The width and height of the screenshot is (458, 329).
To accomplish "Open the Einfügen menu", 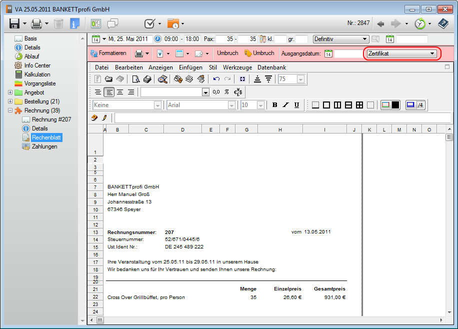I will (x=190, y=67).
